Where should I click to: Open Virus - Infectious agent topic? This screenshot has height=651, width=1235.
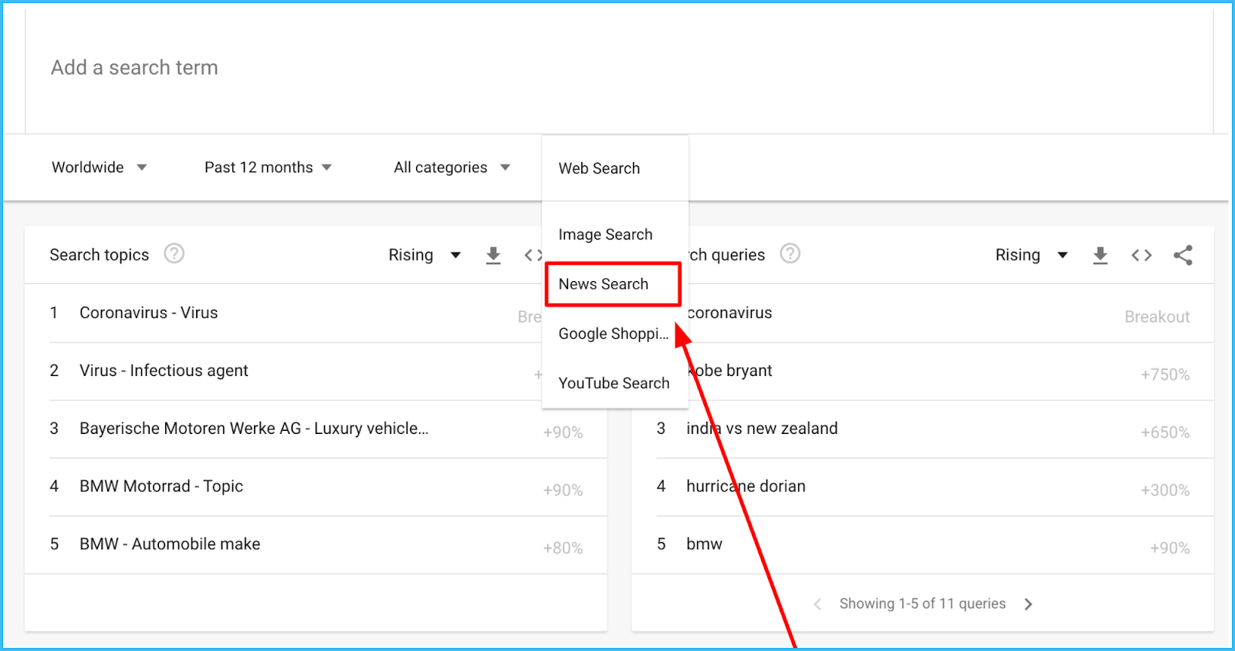tap(164, 371)
